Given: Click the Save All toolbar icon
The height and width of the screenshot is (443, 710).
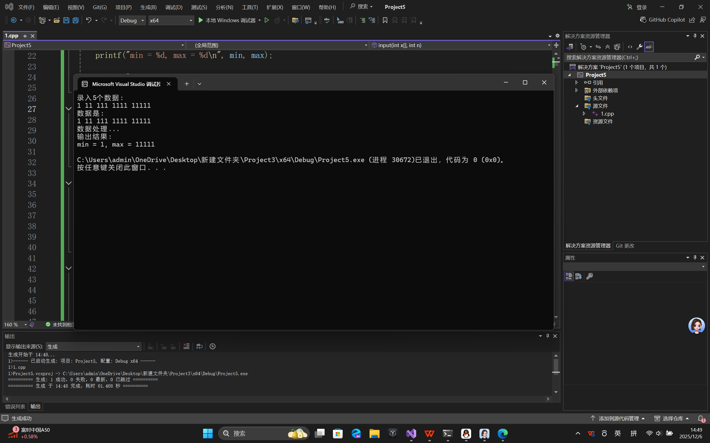Looking at the screenshot, I should [75, 20].
